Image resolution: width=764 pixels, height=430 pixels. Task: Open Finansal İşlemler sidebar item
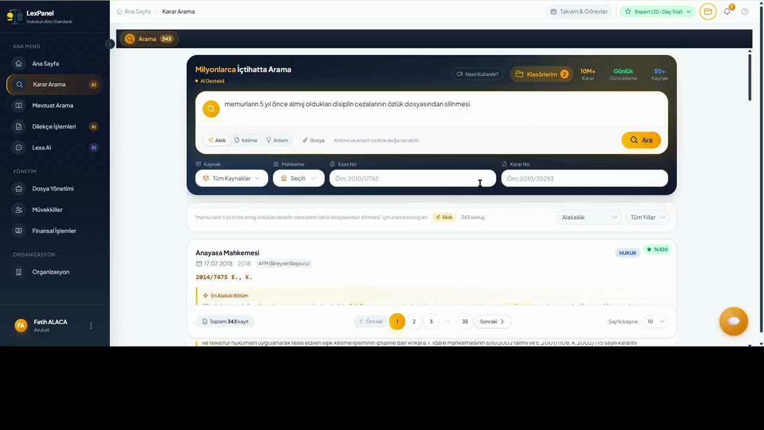click(x=54, y=231)
